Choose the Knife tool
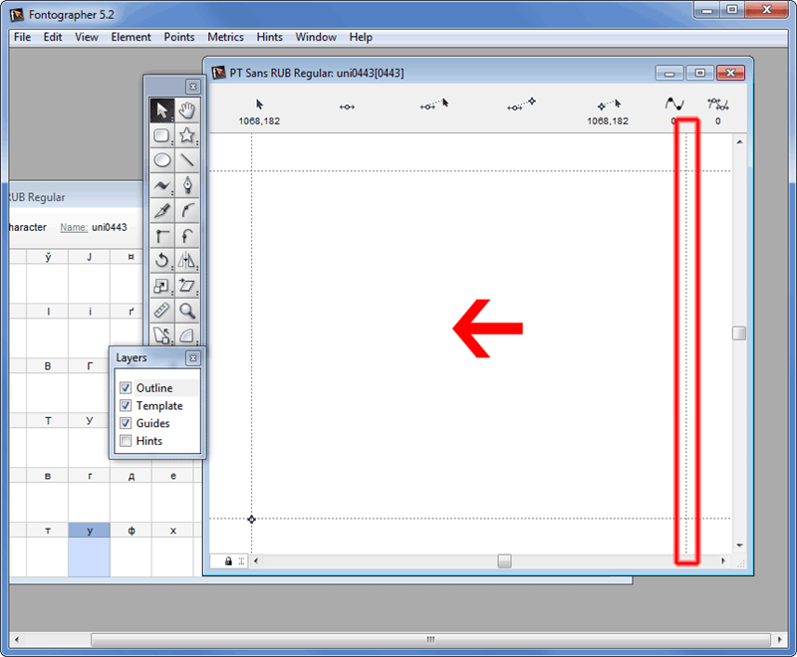Image resolution: width=797 pixels, height=657 pixels. tap(161, 210)
